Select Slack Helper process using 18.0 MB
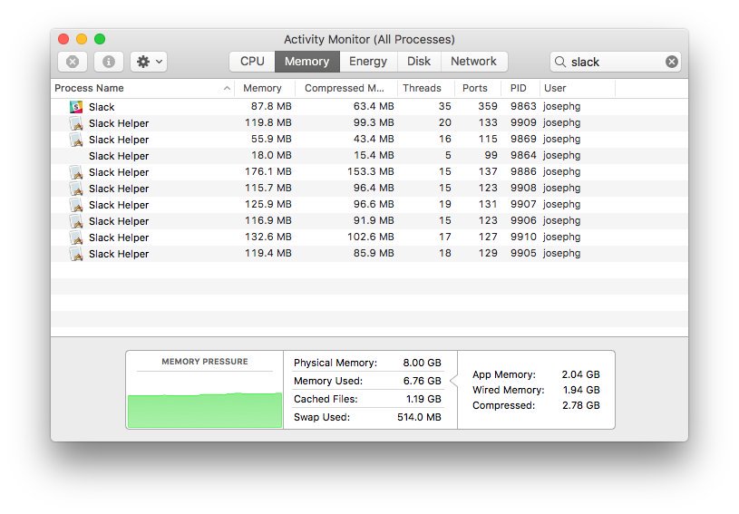The image size is (739, 514). coord(369,156)
